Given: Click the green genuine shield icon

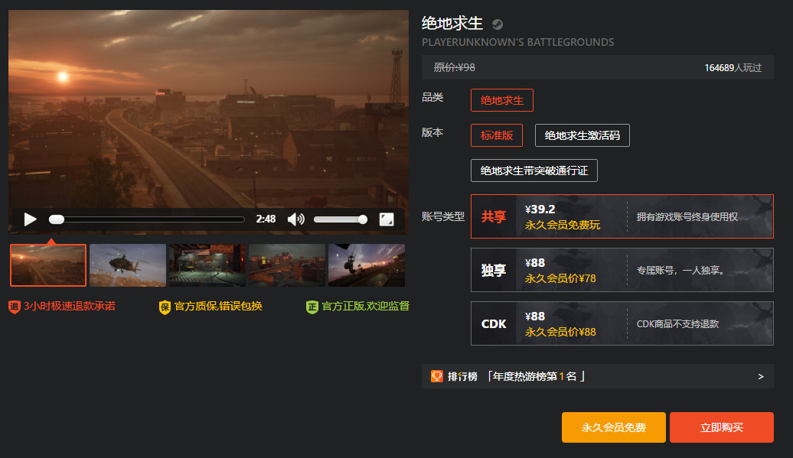Looking at the screenshot, I should (312, 307).
